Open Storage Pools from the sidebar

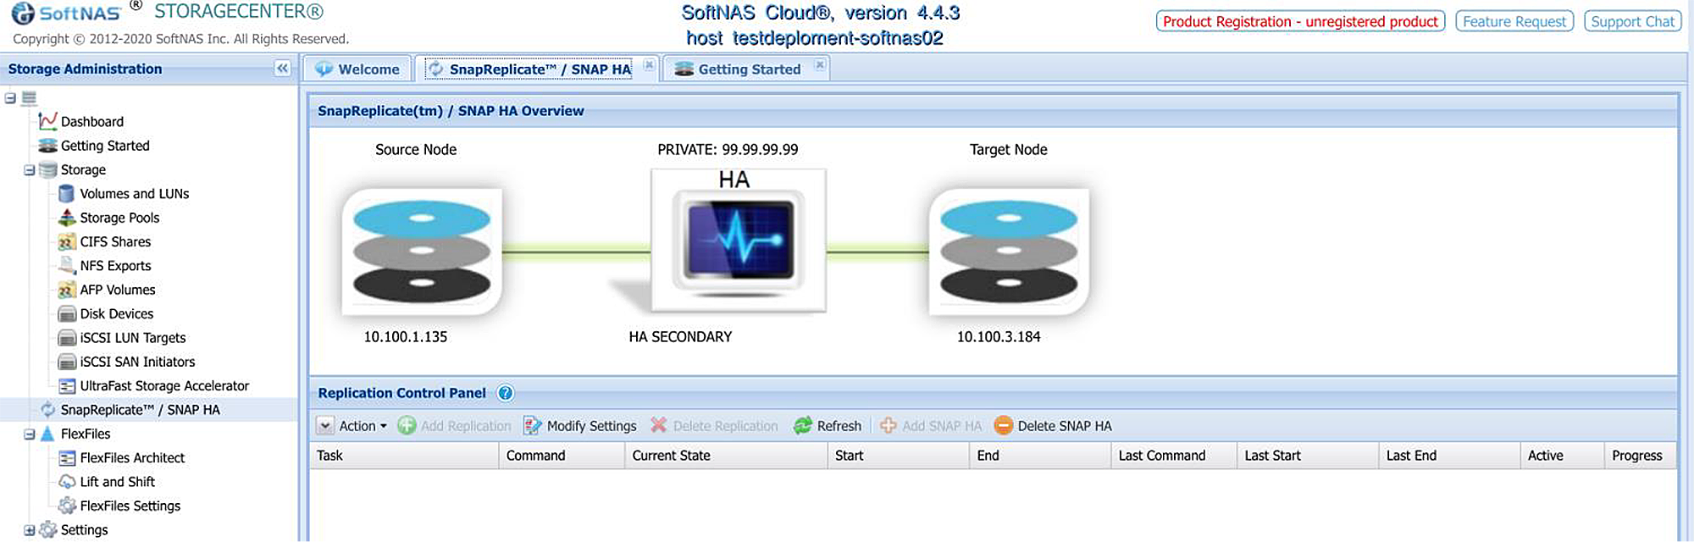119,218
